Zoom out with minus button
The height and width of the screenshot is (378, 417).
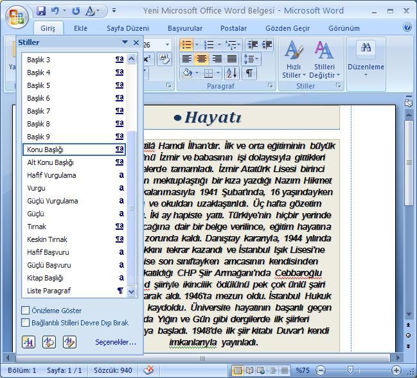click(321, 370)
